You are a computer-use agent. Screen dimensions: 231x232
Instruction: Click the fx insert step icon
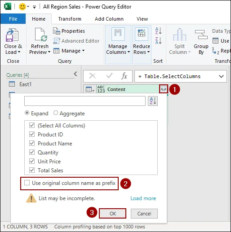tap(124, 76)
